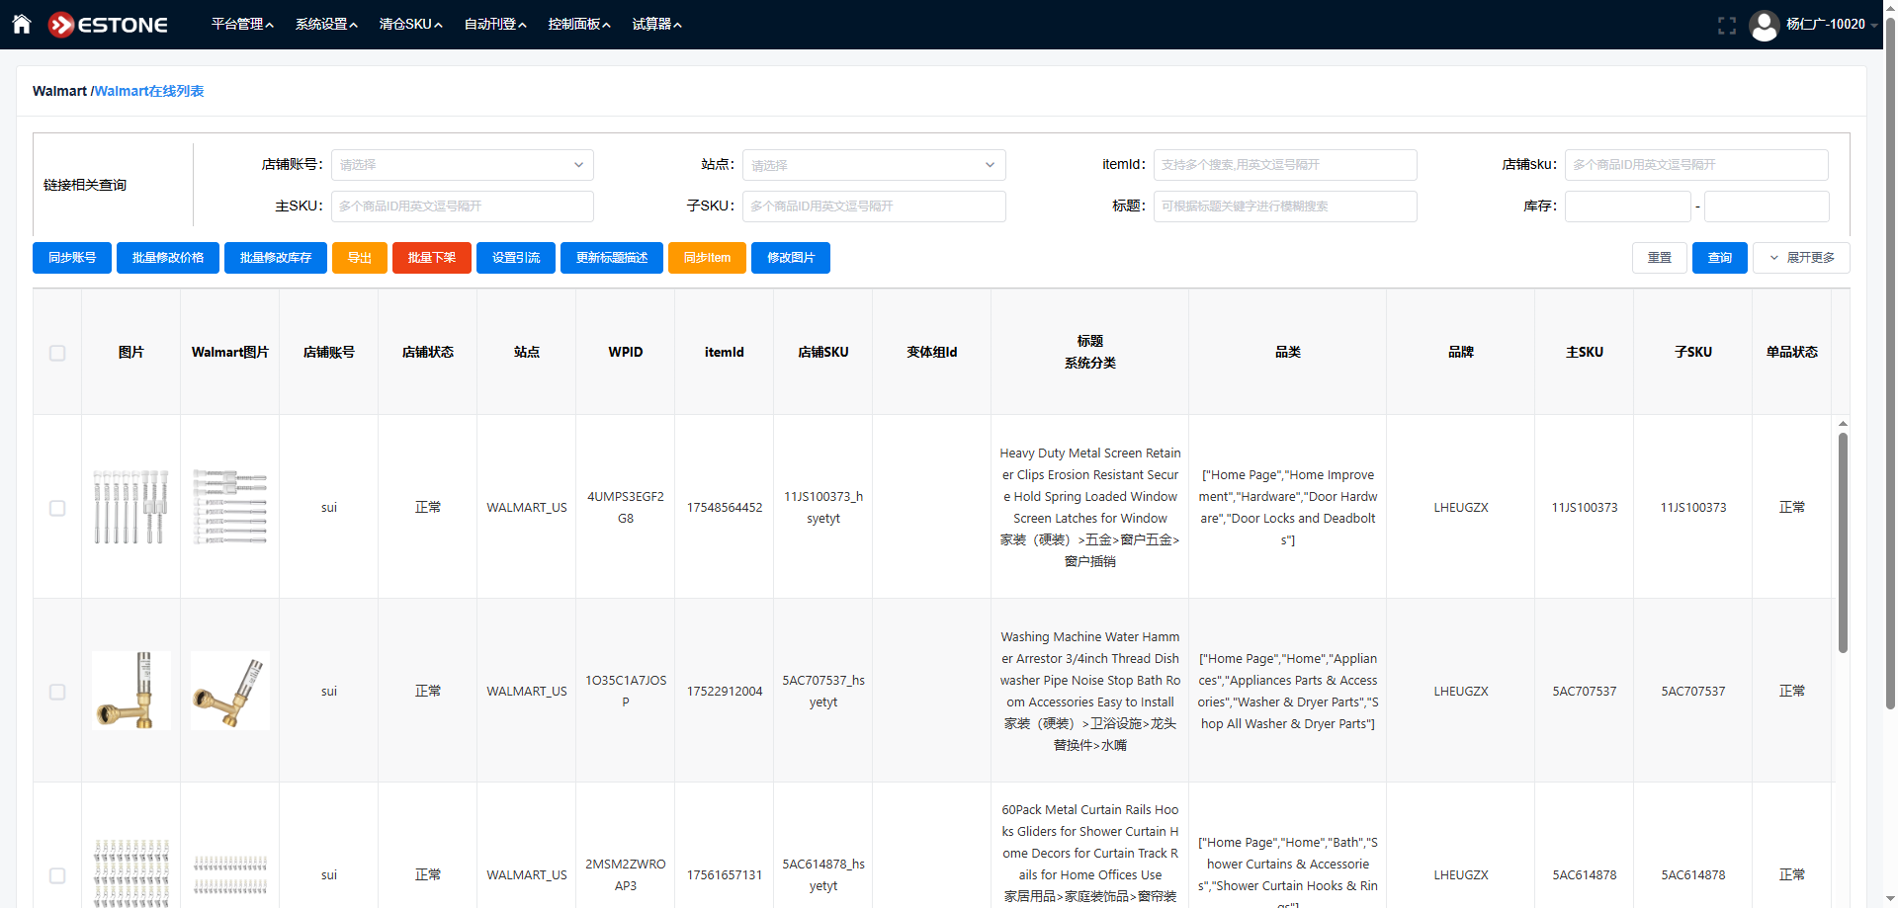The height and width of the screenshot is (908, 1898).
Task: Tick the checkbox for row 11JS100373
Action: [x=57, y=508]
